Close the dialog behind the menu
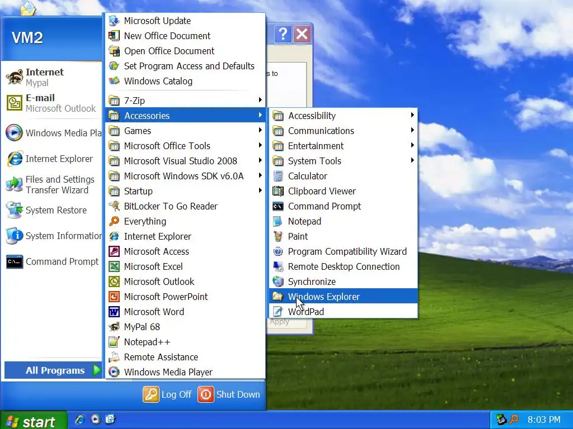This screenshot has height=429, width=573. click(302, 34)
